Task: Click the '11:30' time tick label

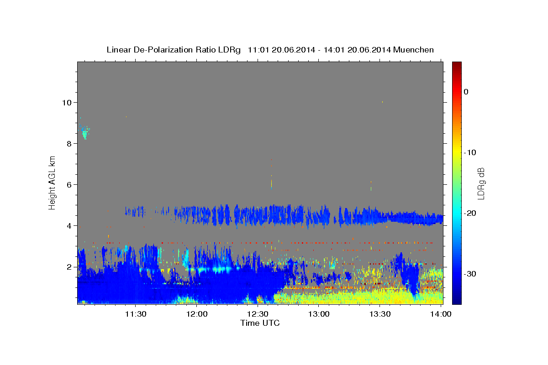Action: coord(136,314)
